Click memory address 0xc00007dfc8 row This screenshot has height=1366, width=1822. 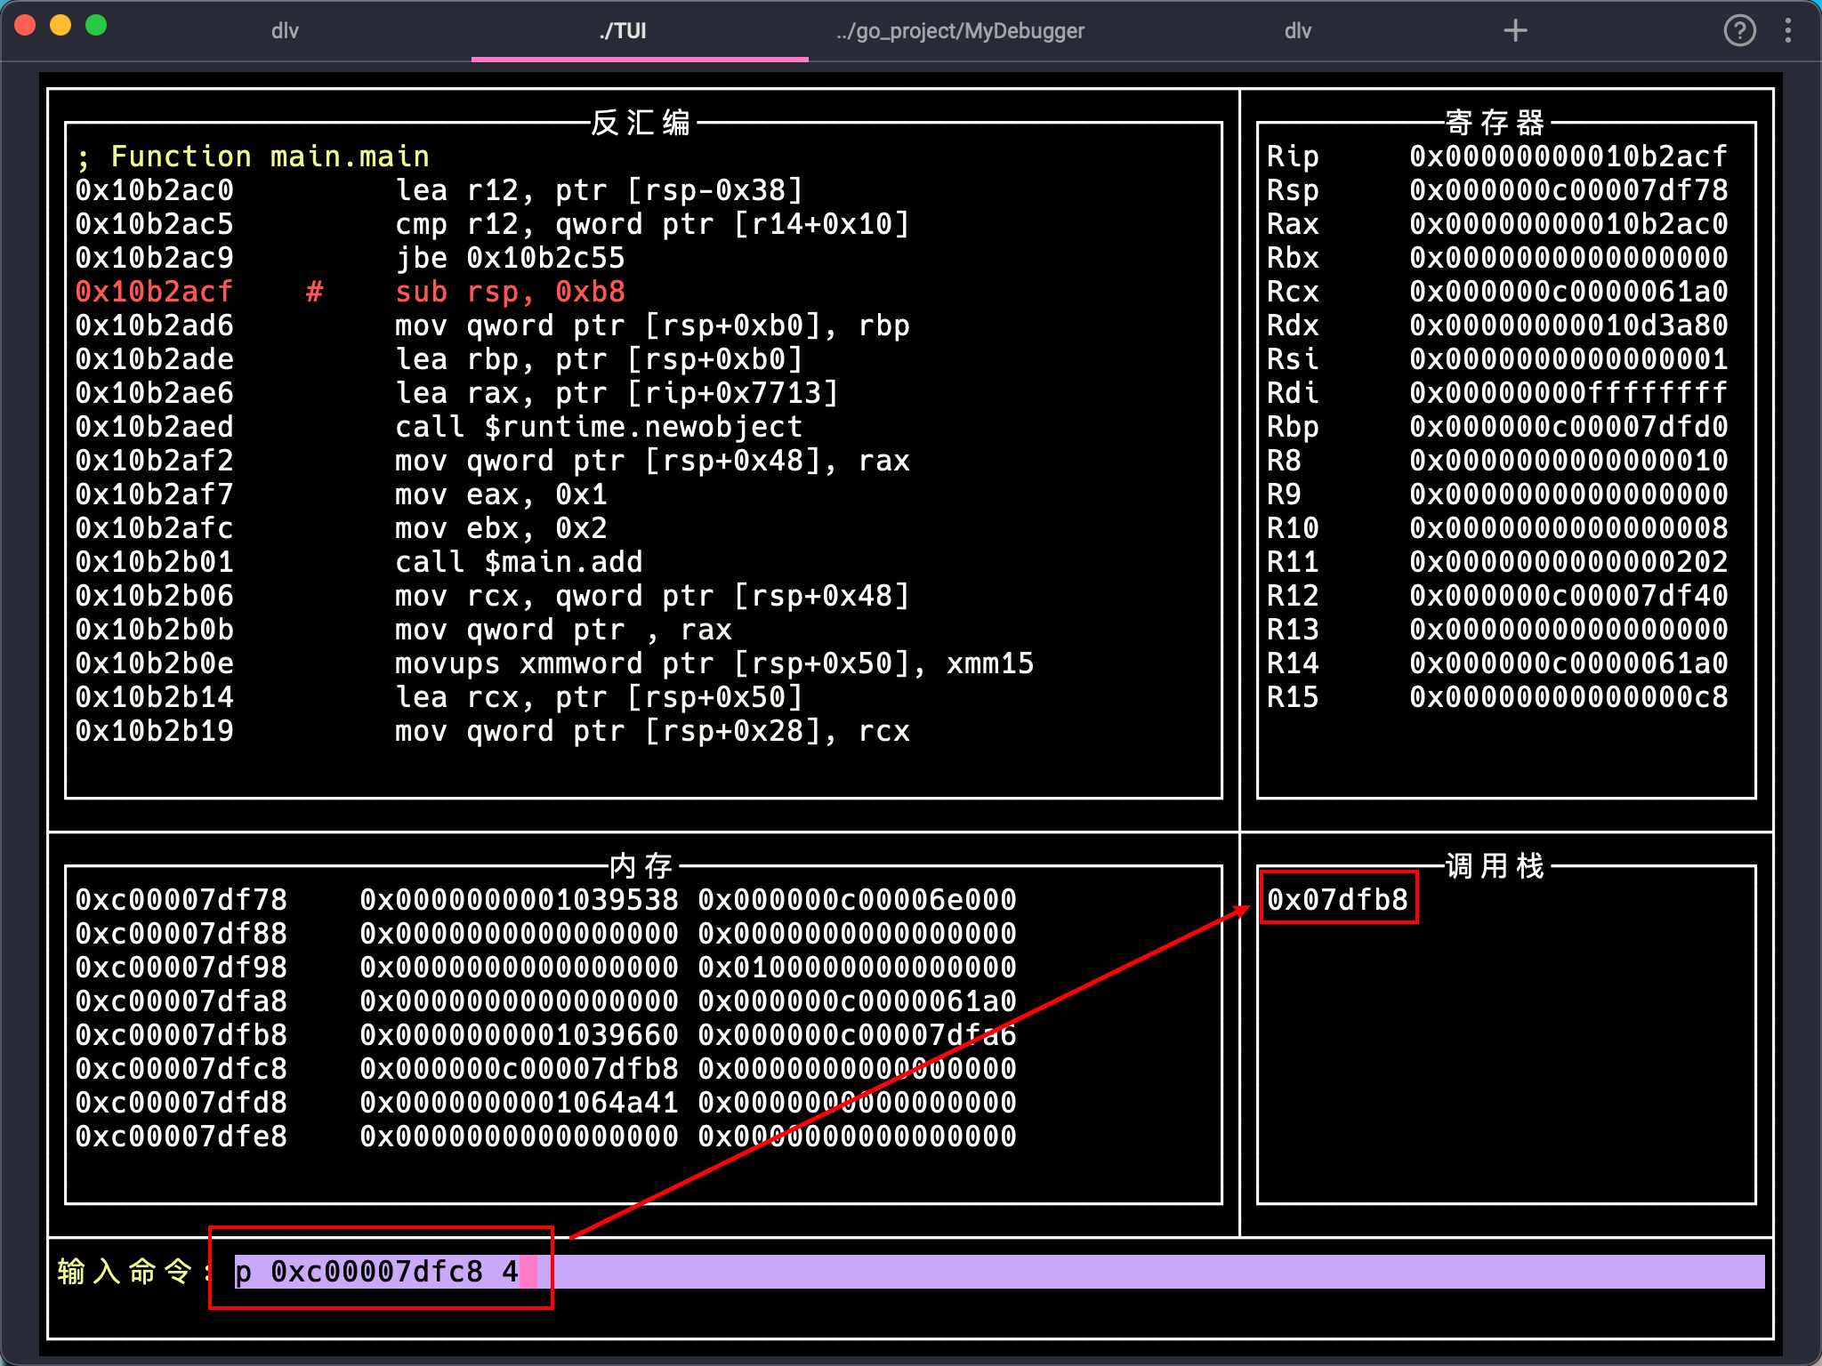[x=181, y=1069]
